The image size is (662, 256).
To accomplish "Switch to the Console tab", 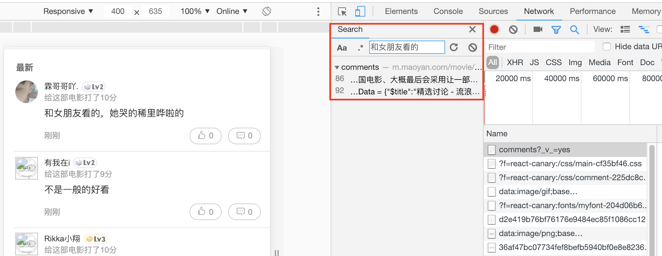I will pyautogui.click(x=448, y=11).
